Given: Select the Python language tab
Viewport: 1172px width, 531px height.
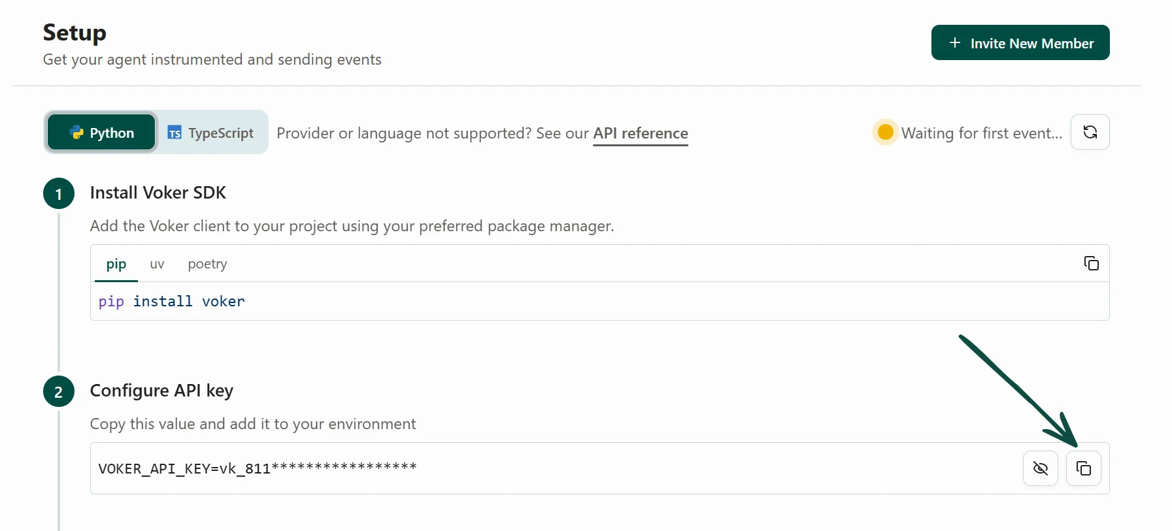Looking at the screenshot, I should click(101, 133).
